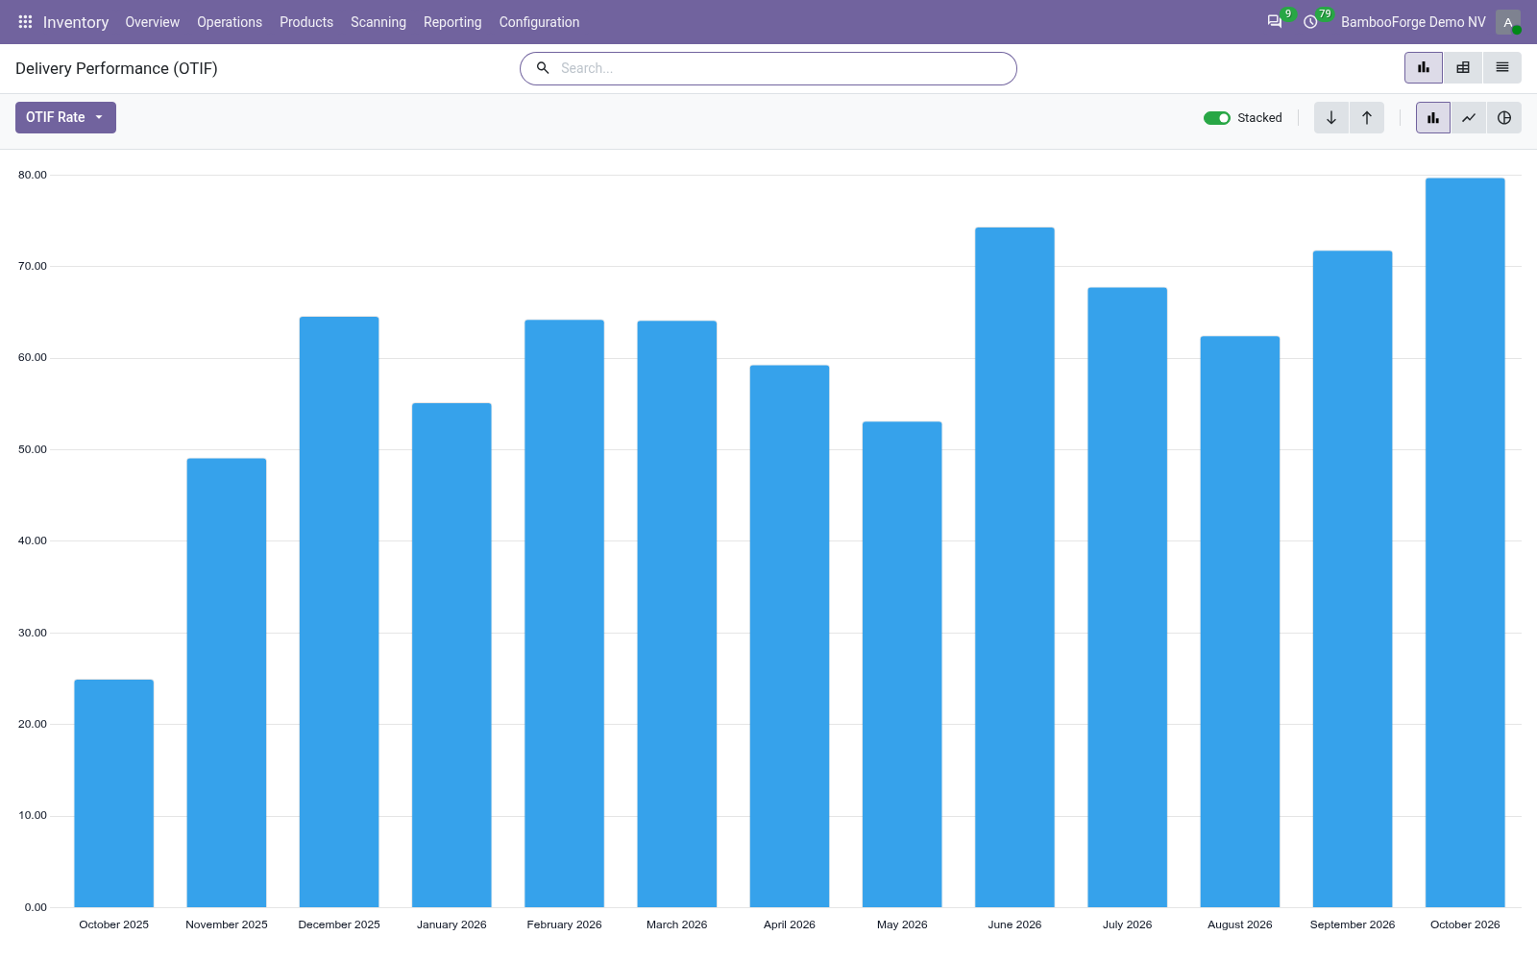Open the Scanning menu
1537x960 pixels.
click(x=378, y=22)
